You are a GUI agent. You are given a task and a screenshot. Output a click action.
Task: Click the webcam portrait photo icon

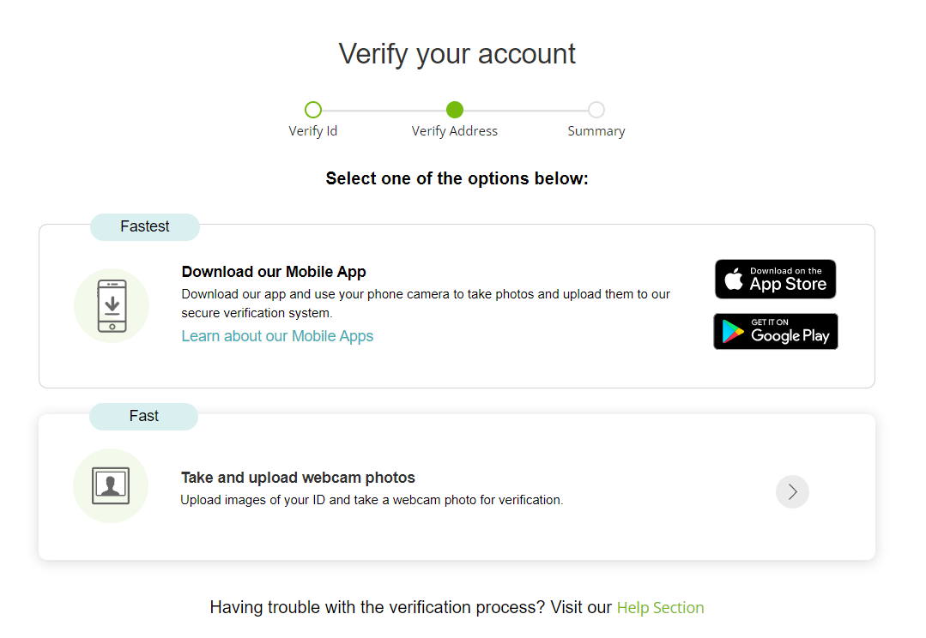click(111, 485)
